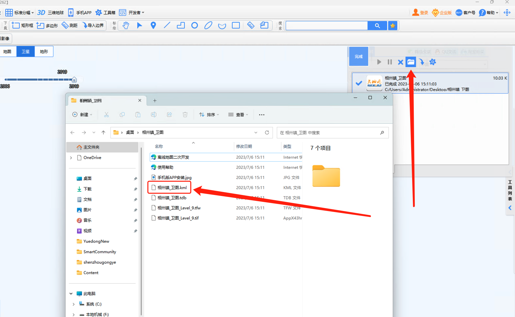Viewport: 515px width, 317px height.
Task: Select the ellipse drawing tool
Action: (208, 25)
